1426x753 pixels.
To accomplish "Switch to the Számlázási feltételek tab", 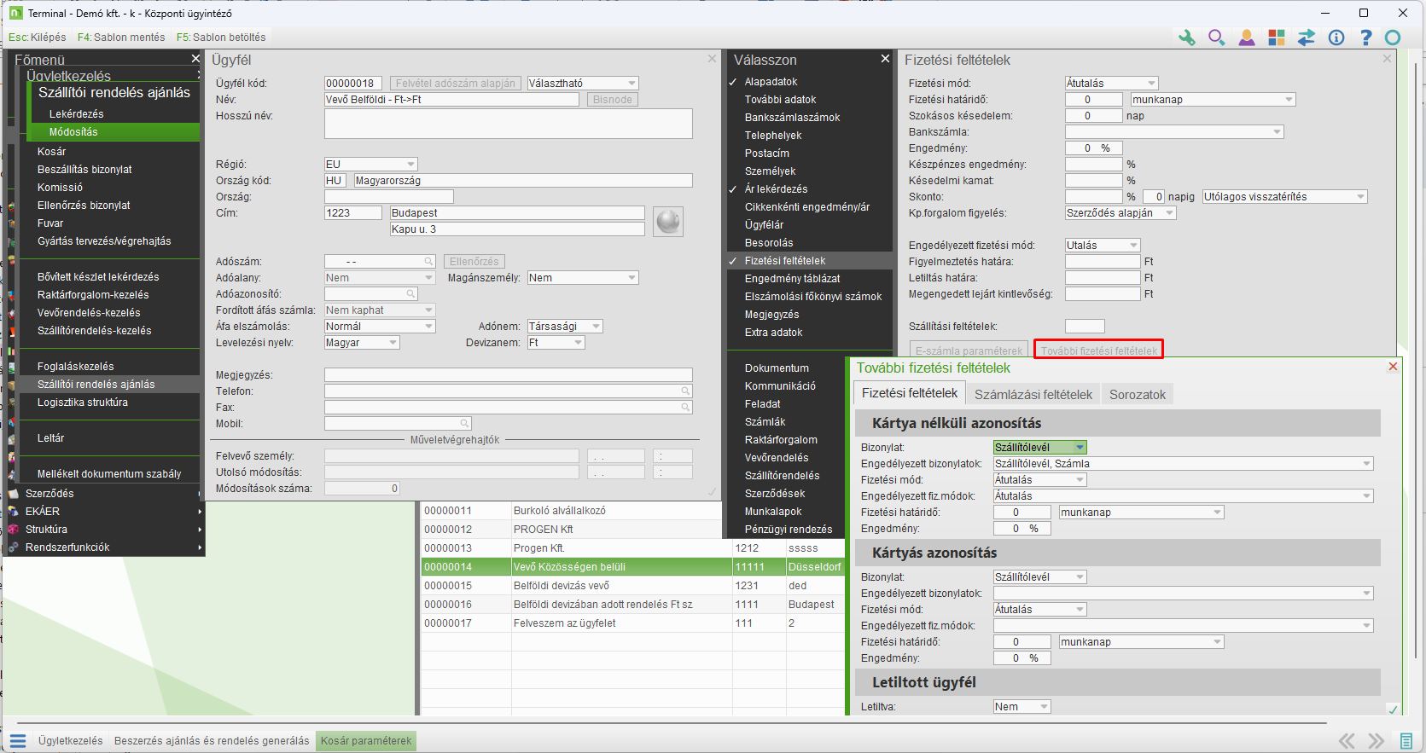I will pyautogui.click(x=1033, y=394).
